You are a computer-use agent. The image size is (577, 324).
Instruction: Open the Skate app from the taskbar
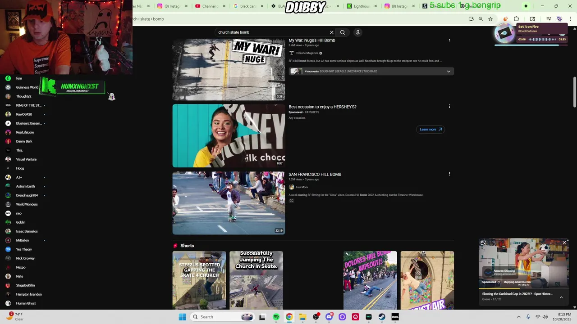[395, 317]
